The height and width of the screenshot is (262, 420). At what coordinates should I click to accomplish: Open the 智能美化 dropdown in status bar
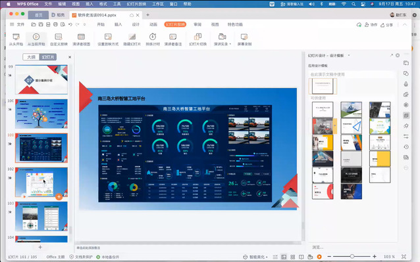[x=255, y=257]
